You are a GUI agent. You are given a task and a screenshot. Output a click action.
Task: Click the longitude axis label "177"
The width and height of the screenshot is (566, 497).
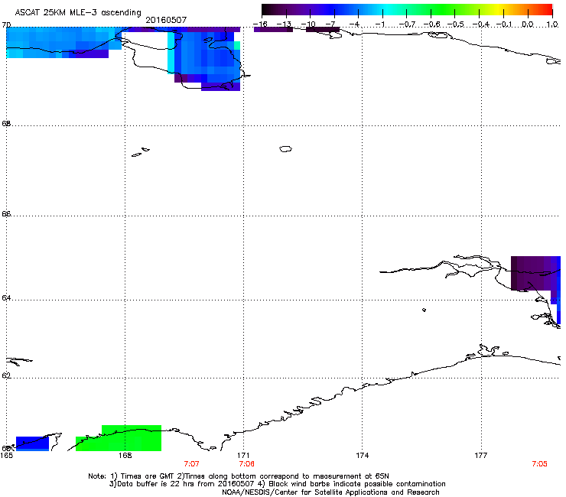point(481,456)
